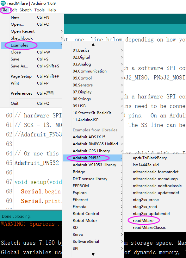The width and height of the screenshot is (186, 258).
Task: Expand EEPROM library examples
Action: 93,186
